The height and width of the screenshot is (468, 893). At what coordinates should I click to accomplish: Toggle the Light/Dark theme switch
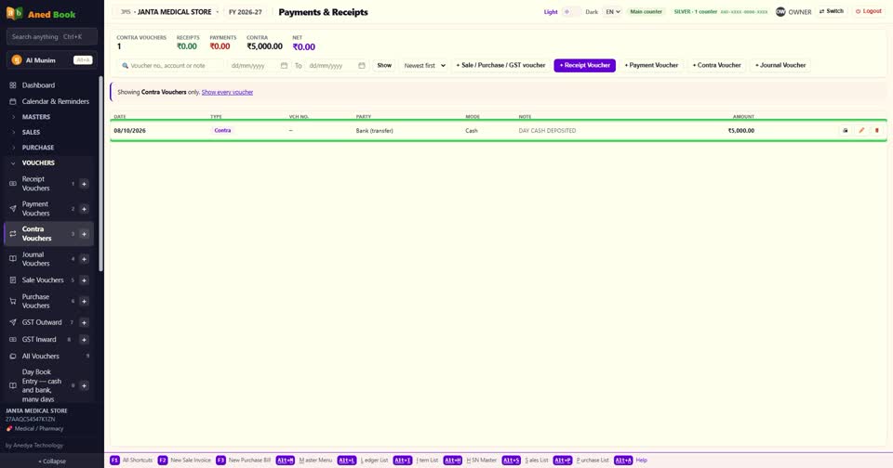point(571,12)
